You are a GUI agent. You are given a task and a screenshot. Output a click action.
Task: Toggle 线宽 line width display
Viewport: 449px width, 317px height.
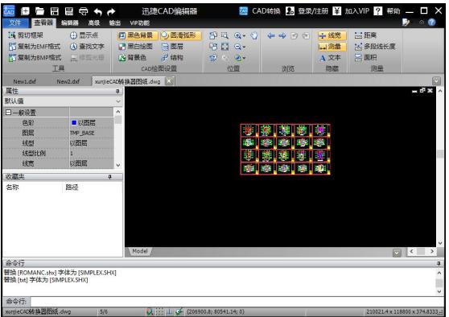point(332,35)
